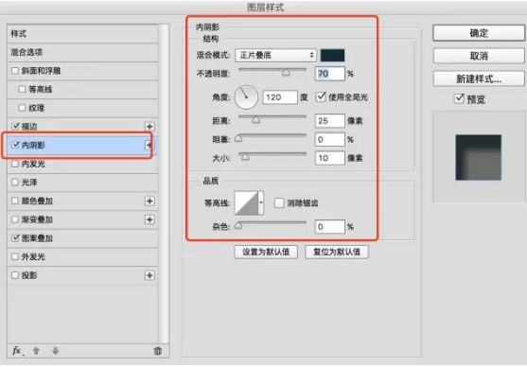Click the 不透明度 opacity slider

pyautogui.click(x=272, y=71)
